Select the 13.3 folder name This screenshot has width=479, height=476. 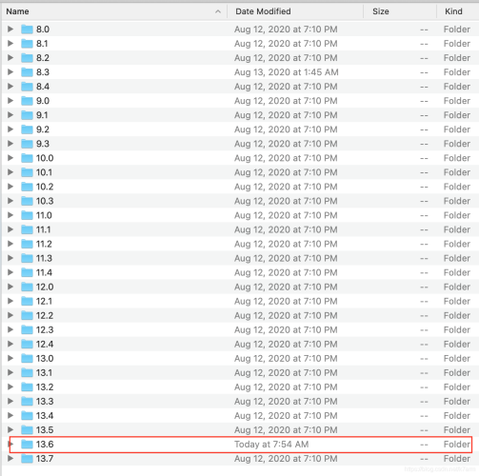point(45,402)
